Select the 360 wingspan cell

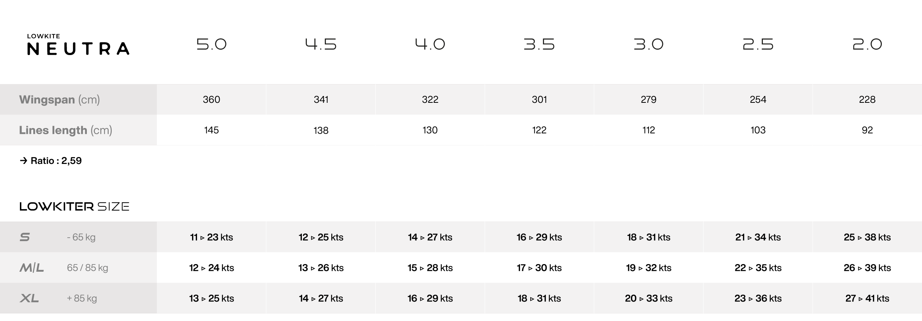212,100
